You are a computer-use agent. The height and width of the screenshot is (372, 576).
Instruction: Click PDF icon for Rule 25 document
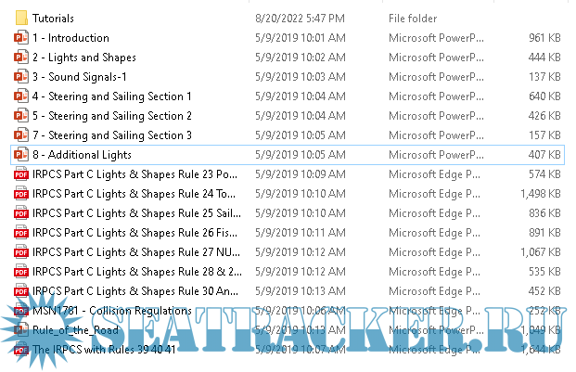point(21,212)
